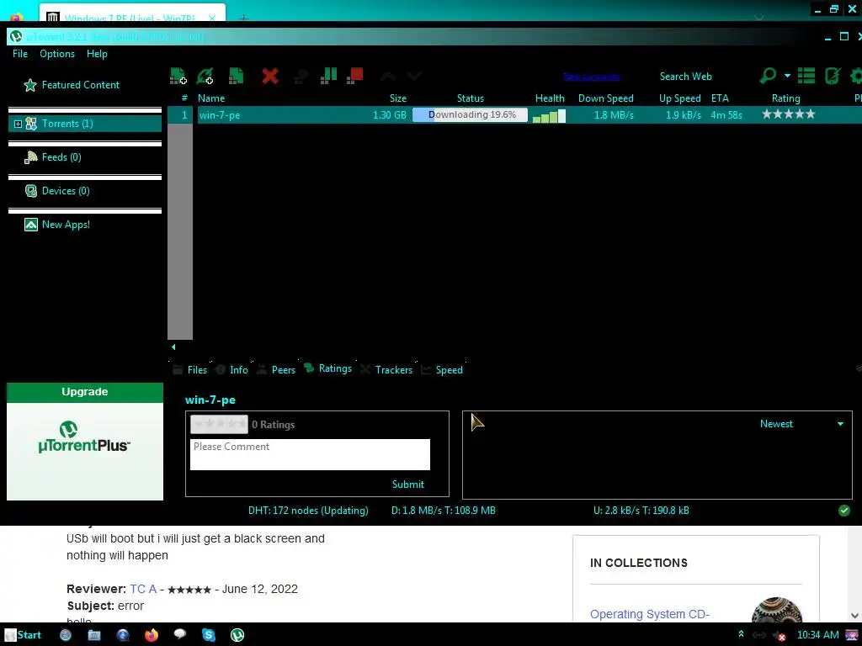This screenshot has width=862, height=646.
Task: Collapse sidebar using small left arrow
Action: coord(173,347)
